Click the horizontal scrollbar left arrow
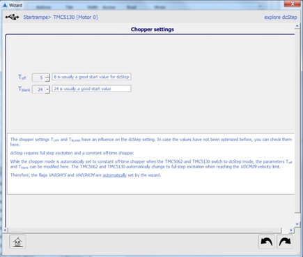303x257 pixels. 5,230
